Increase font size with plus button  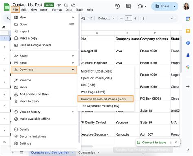point(135,18)
